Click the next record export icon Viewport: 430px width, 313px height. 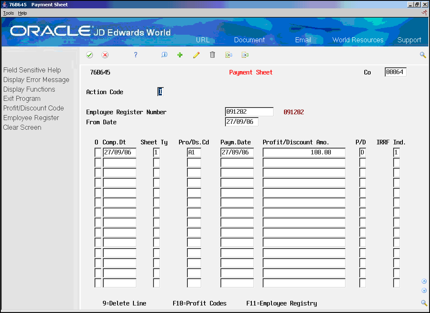(245, 55)
